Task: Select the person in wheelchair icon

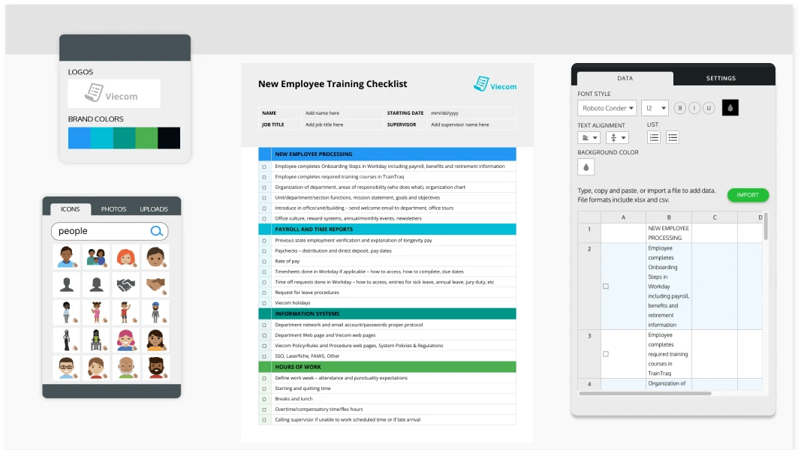Action: click(96, 340)
